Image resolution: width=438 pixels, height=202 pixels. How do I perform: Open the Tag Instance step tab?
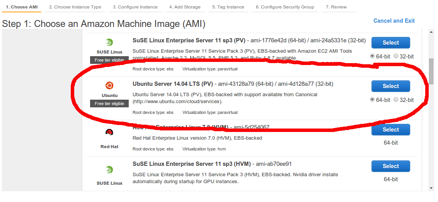click(228, 7)
